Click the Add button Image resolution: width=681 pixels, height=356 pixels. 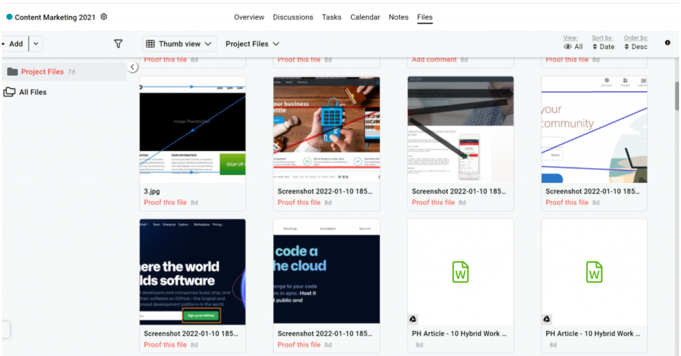(x=15, y=43)
